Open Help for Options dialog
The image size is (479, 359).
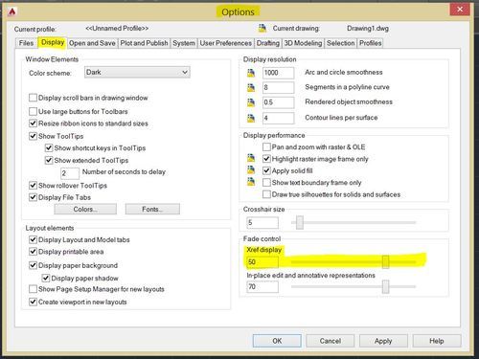click(437, 341)
